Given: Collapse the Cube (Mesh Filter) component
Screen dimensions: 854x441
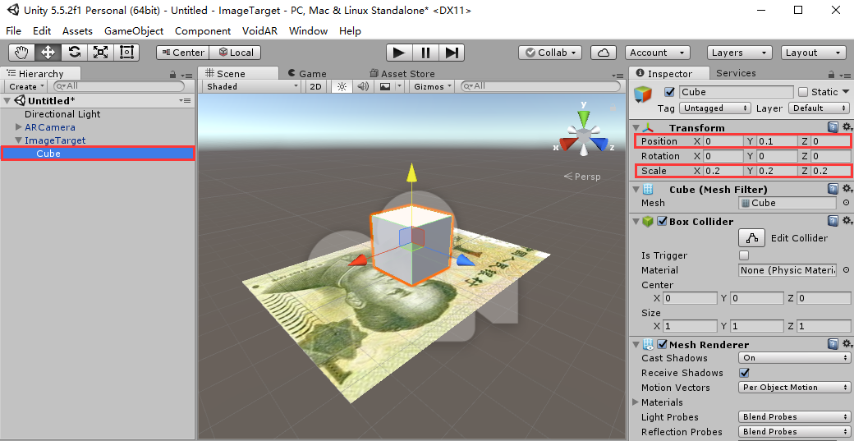Looking at the screenshot, I should [x=636, y=190].
